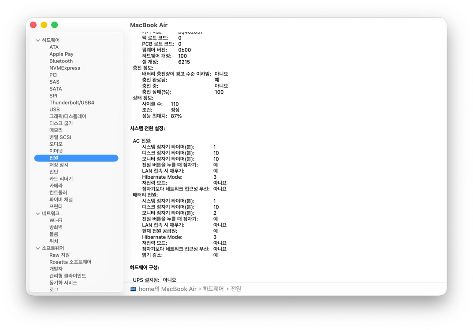The width and height of the screenshot is (473, 330).
Task: Select 위치 under 네트워크
Action: [54, 242]
